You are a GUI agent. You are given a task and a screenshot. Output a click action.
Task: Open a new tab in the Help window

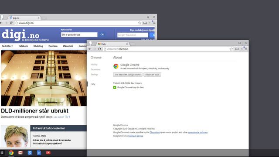tap(133, 44)
